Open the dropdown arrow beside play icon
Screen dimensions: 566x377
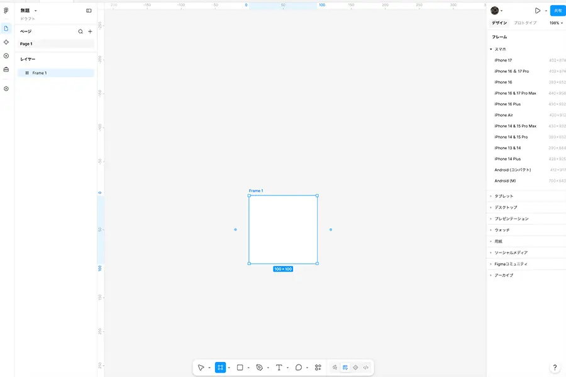(546, 11)
